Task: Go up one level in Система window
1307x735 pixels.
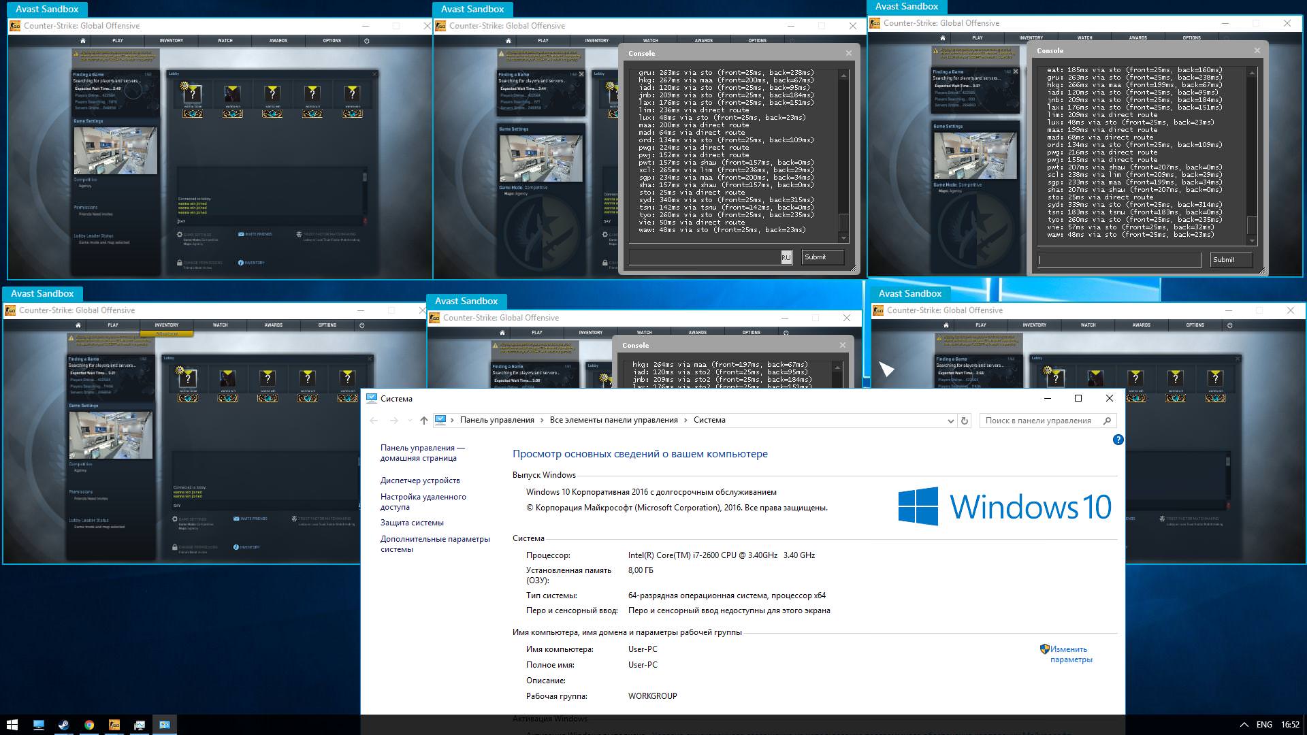Action: click(x=423, y=421)
